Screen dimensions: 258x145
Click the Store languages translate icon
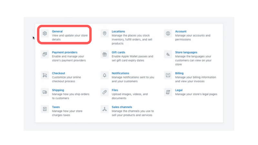point(168,54)
